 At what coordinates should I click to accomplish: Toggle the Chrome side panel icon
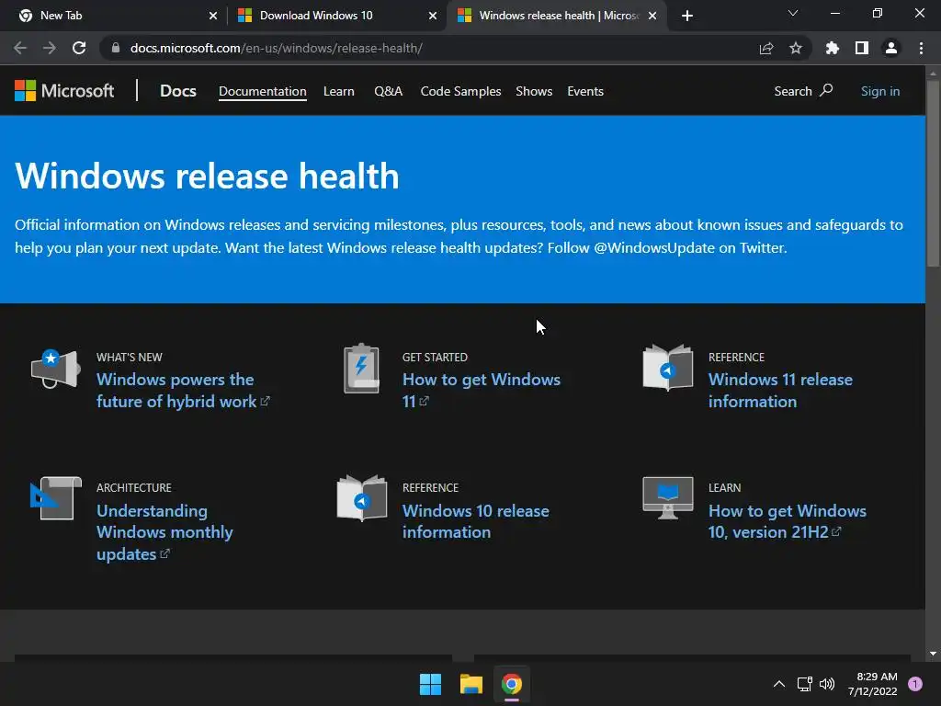click(862, 48)
